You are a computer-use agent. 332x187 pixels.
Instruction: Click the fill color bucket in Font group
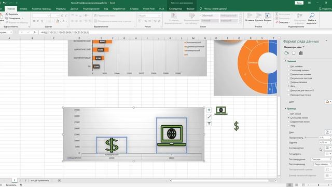pyautogui.click(x=58, y=21)
